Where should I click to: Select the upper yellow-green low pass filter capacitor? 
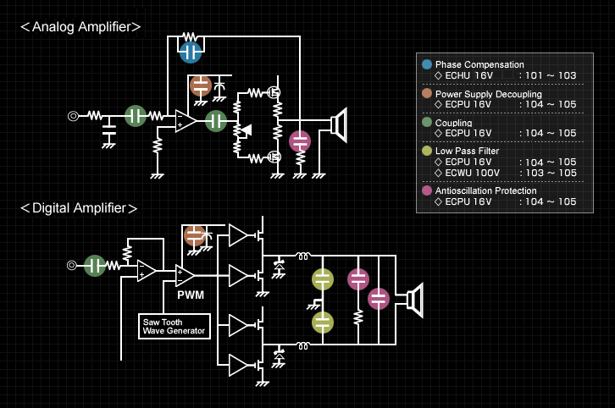tap(323, 279)
